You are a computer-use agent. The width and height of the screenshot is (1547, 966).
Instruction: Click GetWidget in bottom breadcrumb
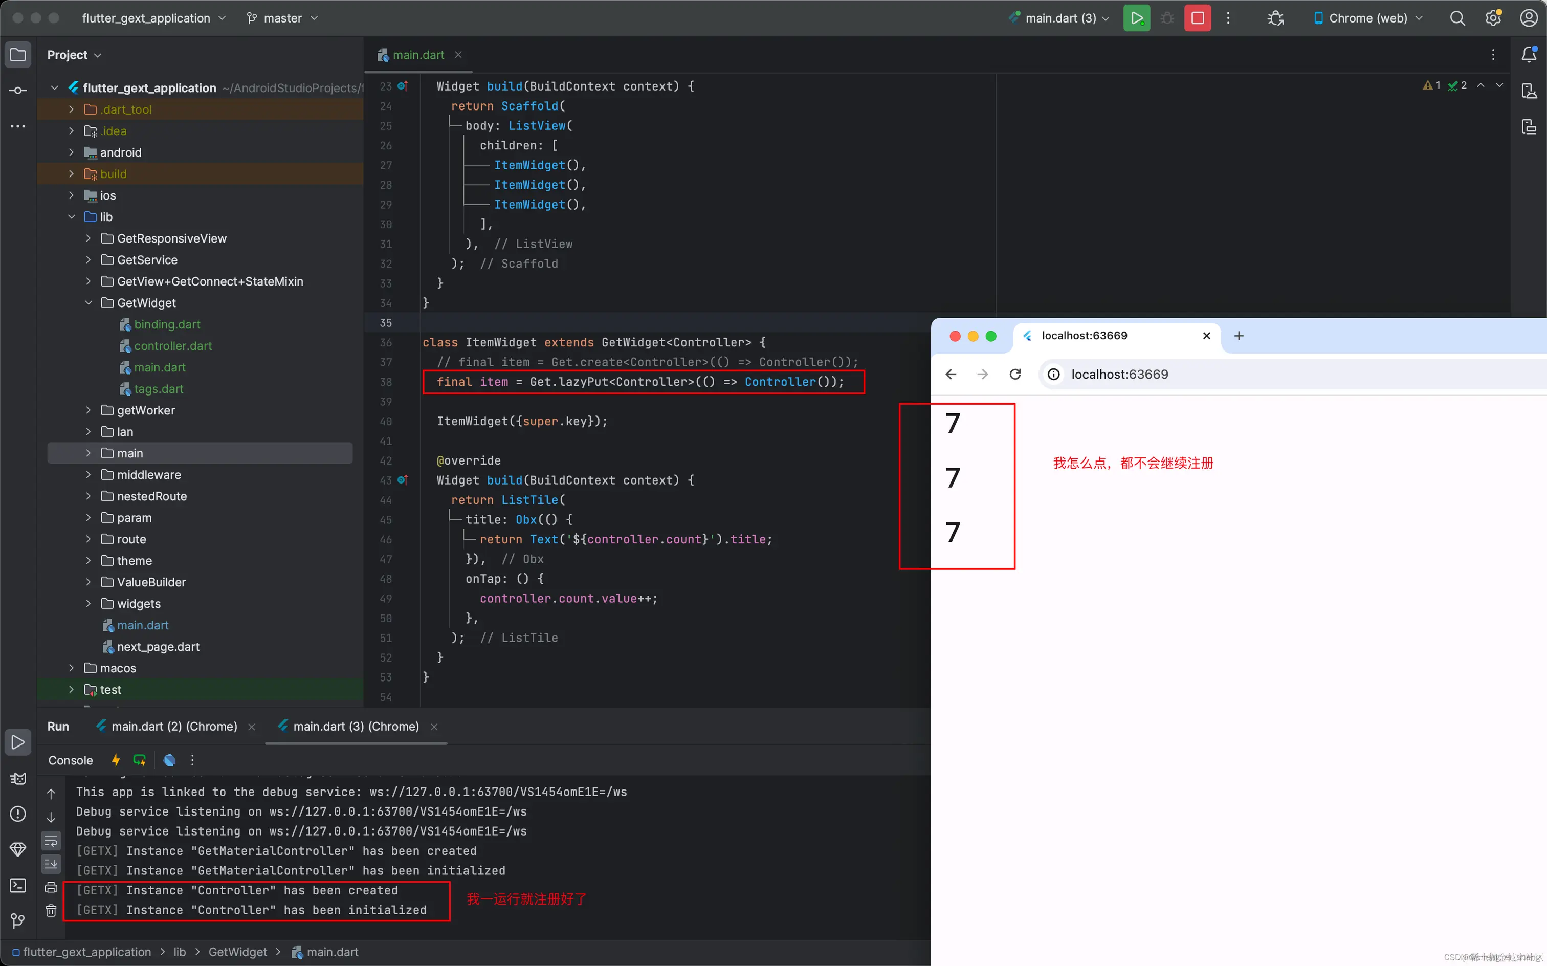[237, 952]
